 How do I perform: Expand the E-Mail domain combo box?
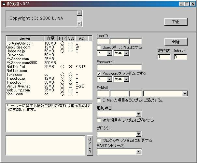pos(185,94)
